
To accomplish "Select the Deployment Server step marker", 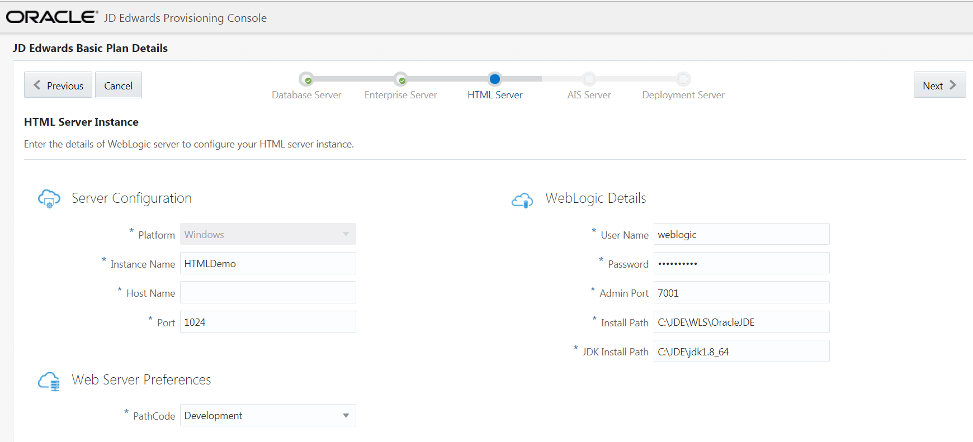I will (683, 79).
